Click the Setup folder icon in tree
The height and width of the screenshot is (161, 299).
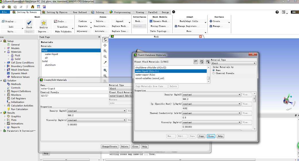pyautogui.click(x=5, y=41)
